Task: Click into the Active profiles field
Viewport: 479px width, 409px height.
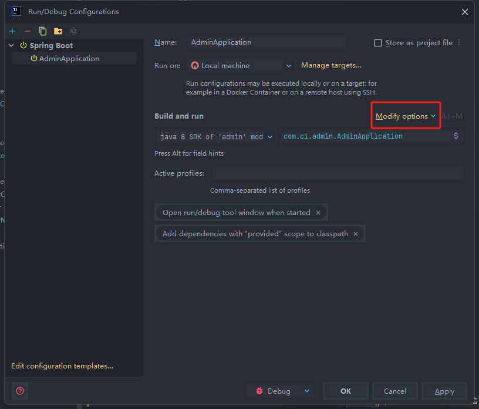Action: (x=338, y=173)
